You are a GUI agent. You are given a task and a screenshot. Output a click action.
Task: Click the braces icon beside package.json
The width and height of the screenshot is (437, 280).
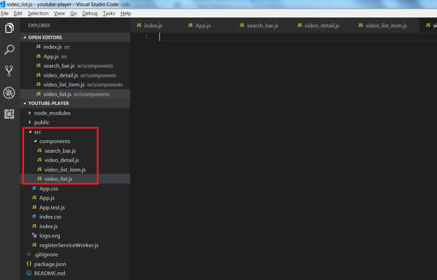coord(29,264)
